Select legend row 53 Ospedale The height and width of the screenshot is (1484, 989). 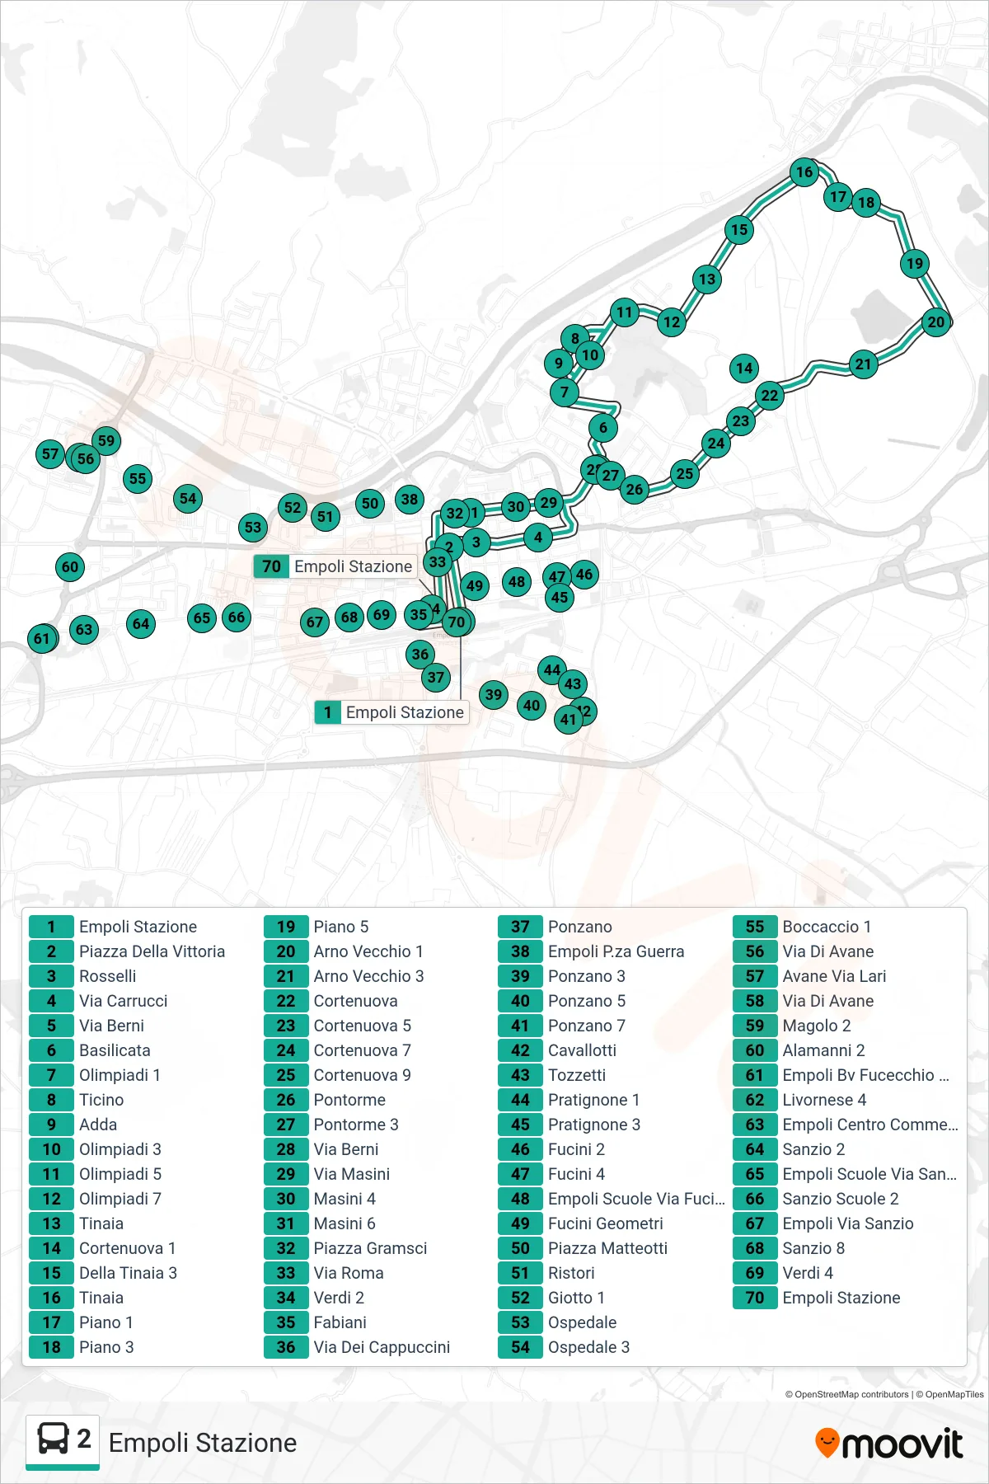coord(559,1322)
